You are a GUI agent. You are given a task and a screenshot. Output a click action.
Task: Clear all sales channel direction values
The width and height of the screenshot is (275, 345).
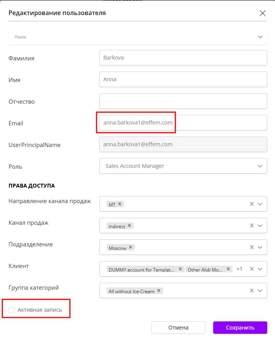point(251,204)
